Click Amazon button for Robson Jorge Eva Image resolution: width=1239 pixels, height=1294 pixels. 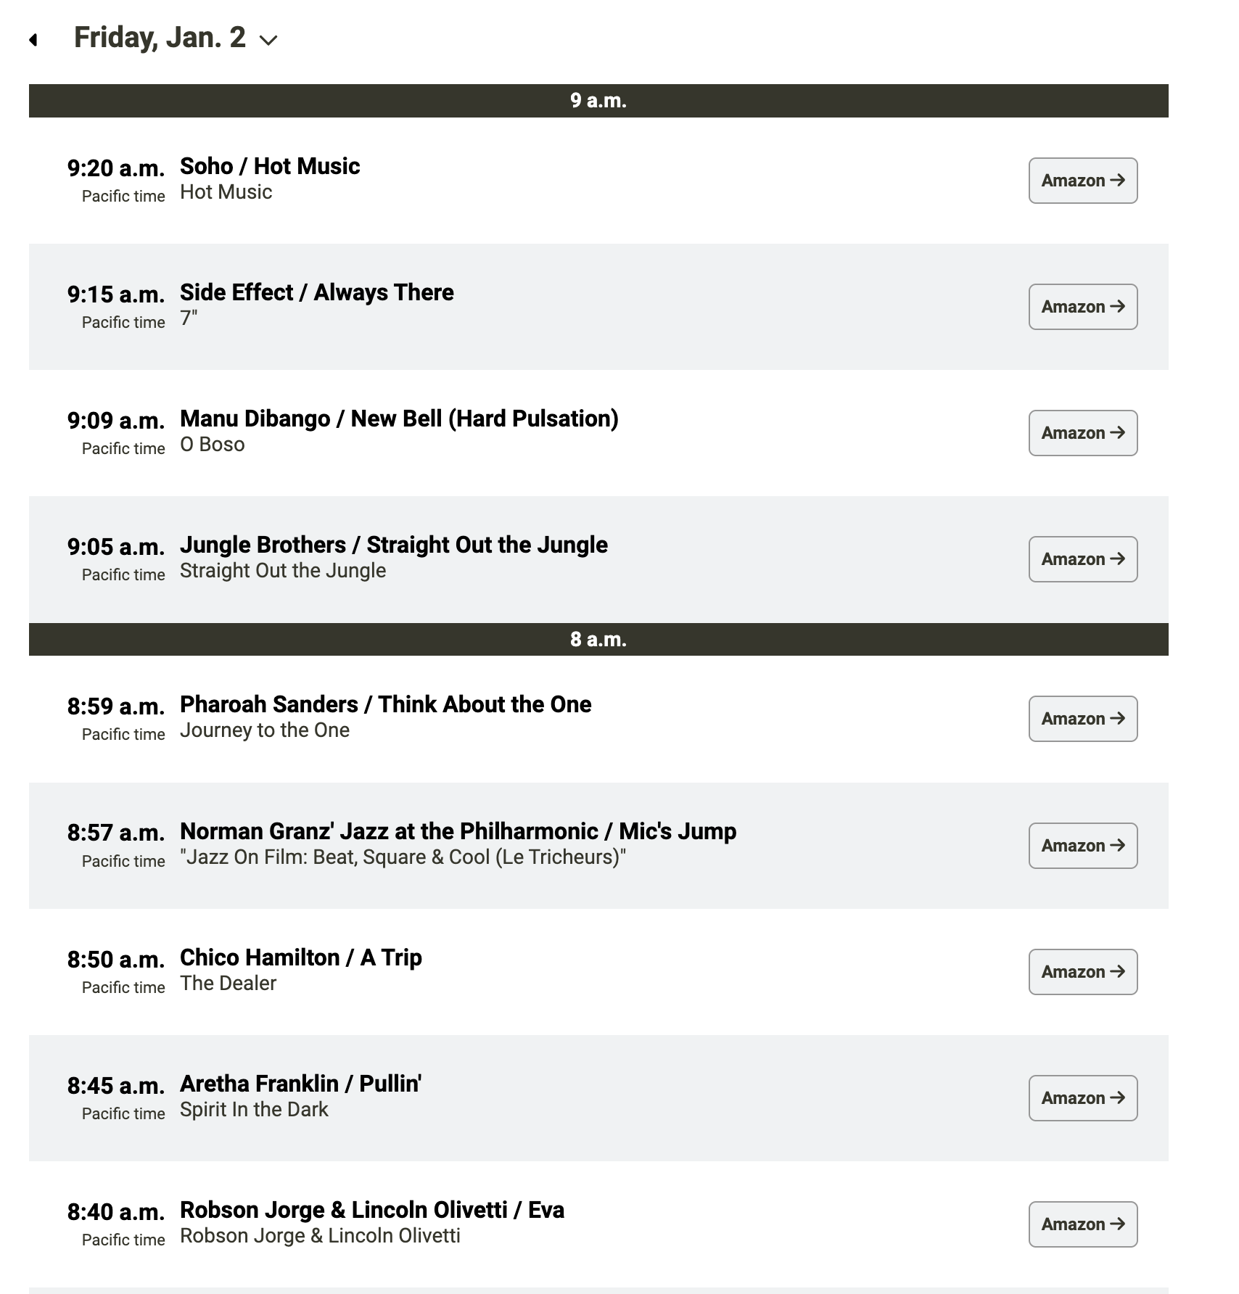point(1082,1224)
